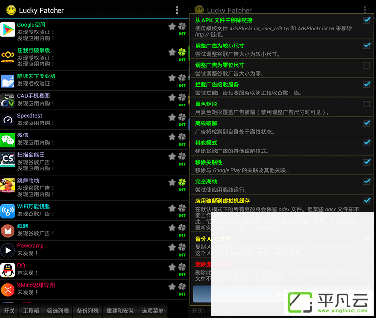Click the 移除关联性 option title
Image resolution: width=376 pixels, height=318 pixels.
[209, 162]
